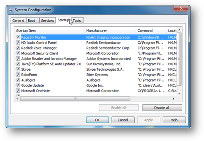Click the vertical scrollbar thumb
The width and height of the screenshot is (204, 141).
pyautogui.click(x=179, y=59)
